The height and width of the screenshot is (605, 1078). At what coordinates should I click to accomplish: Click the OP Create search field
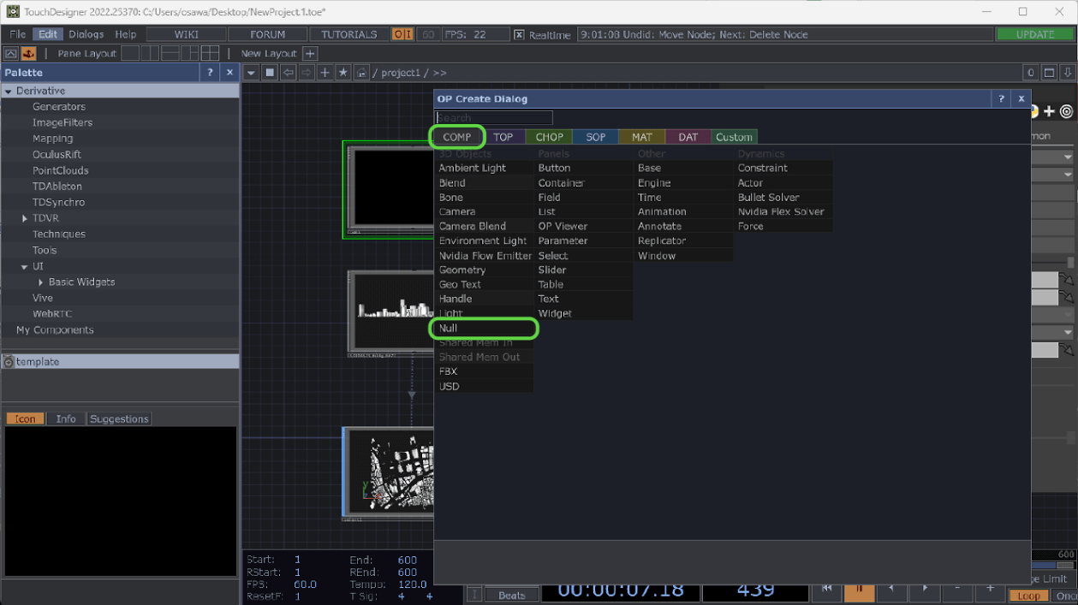pyautogui.click(x=494, y=118)
